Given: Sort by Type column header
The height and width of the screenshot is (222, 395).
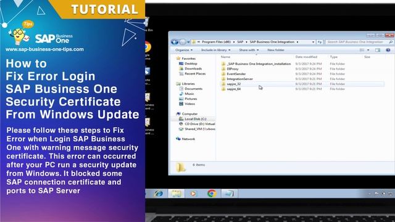Looking at the screenshot, I should click(x=334, y=57).
